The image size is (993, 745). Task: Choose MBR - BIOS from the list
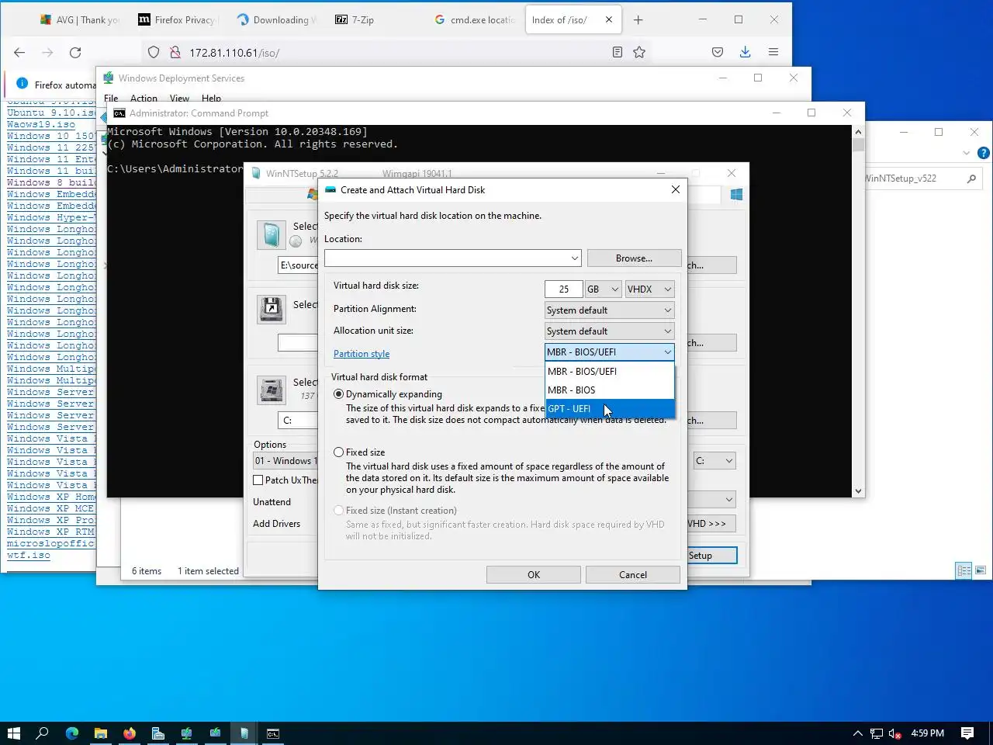tap(610, 390)
